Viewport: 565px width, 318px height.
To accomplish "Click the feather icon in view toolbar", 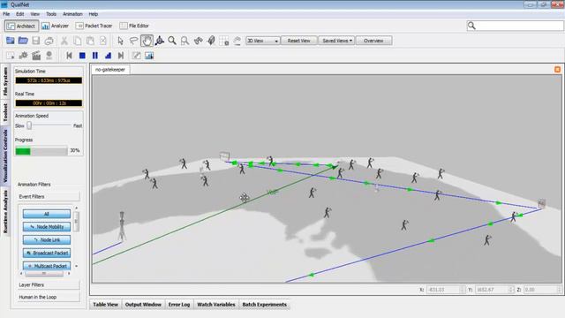I will point(211,41).
